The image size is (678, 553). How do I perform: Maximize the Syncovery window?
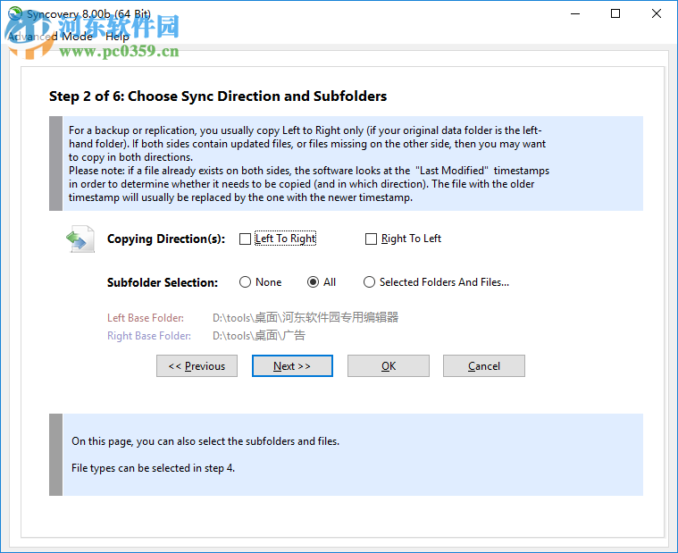point(615,13)
